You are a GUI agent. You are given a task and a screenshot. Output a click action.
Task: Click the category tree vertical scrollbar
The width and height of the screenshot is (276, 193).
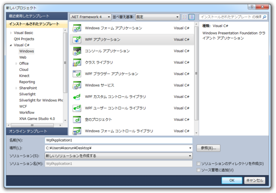(65, 63)
